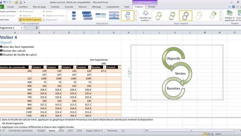The height and width of the screenshot is (136, 241).
Task: Switch to Commandes partenaires sheet tab
Action: [21, 131]
